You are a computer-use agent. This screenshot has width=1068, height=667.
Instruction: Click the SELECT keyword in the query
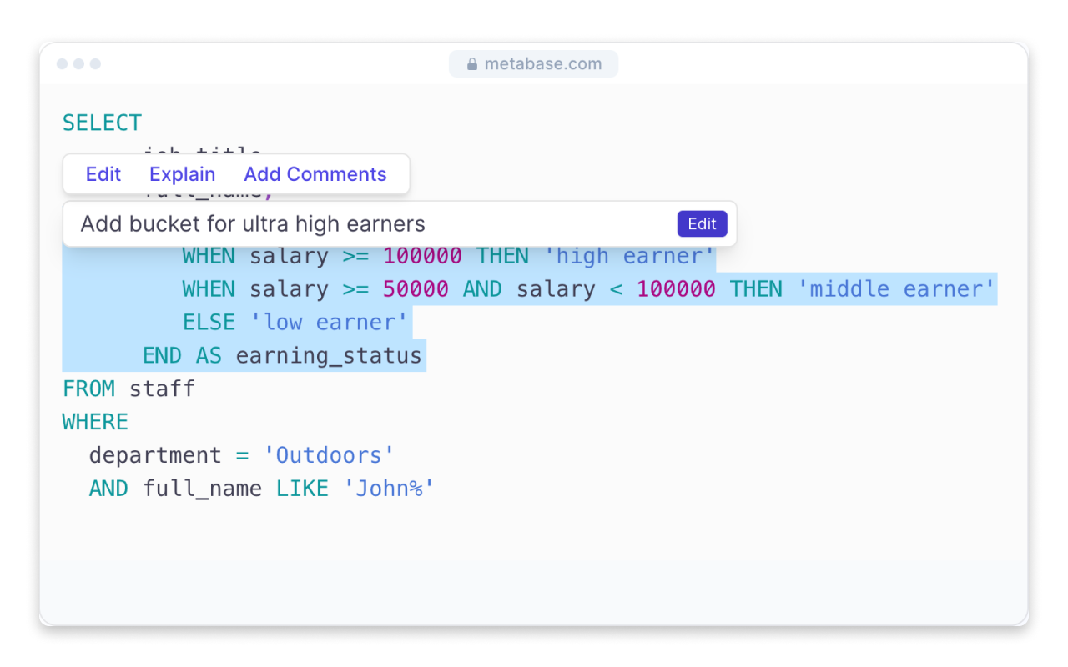point(102,123)
